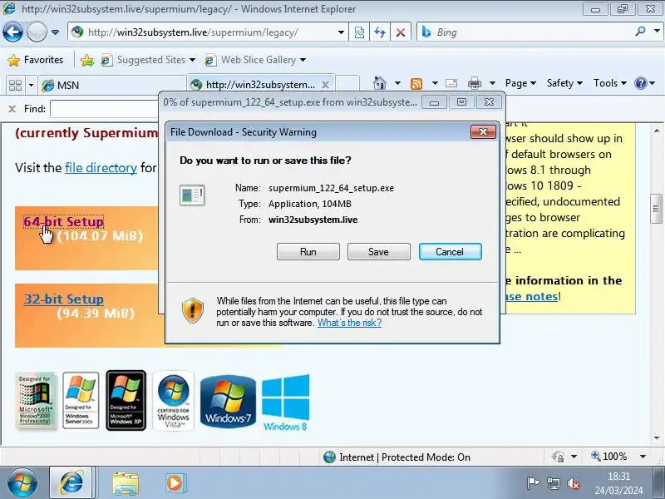Click the network tray icon
This screenshot has width=665, height=499.
(x=554, y=483)
